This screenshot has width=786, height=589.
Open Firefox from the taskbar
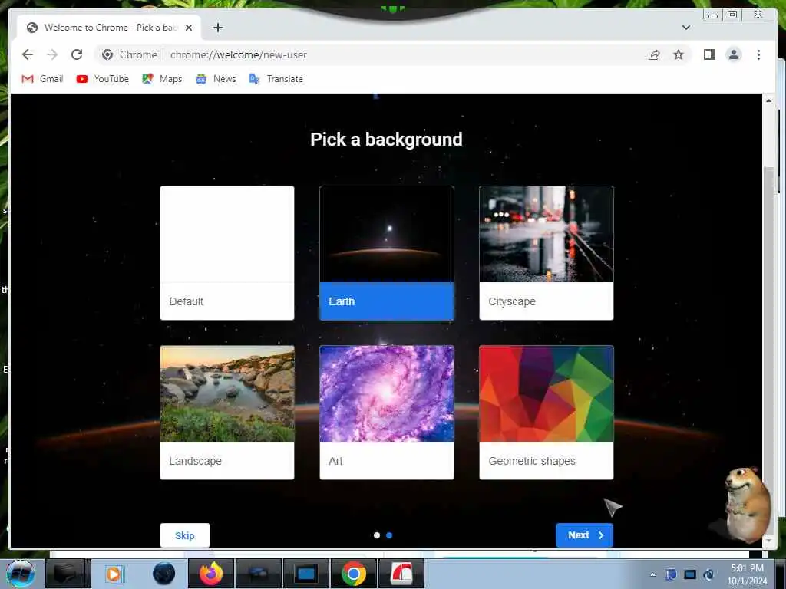[x=211, y=574]
